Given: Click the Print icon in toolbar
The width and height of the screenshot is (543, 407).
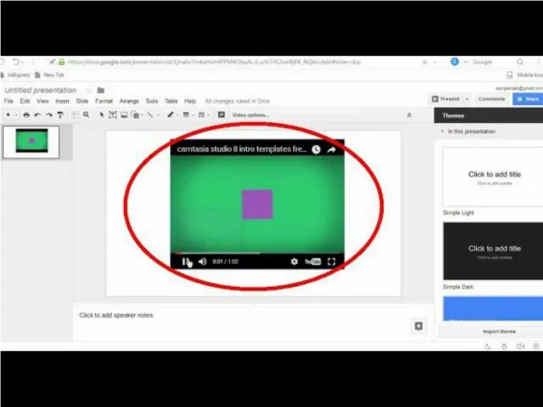Looking at the screenshot, I should tap(26, 115).
